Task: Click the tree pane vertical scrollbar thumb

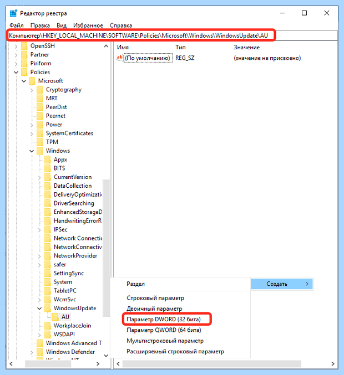Action: (106, 248)
